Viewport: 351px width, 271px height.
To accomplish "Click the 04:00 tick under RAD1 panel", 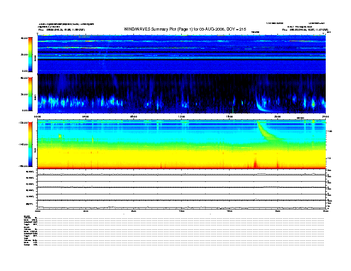I will click(86, 116).
